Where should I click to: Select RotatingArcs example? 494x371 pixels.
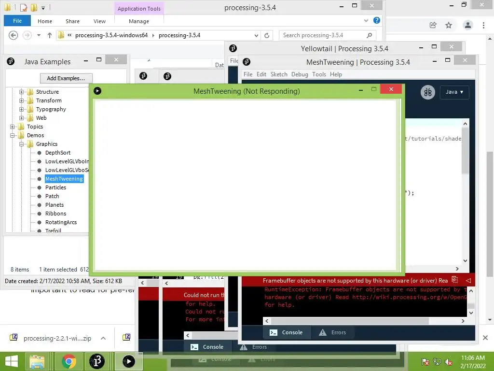tap(61, 222)
